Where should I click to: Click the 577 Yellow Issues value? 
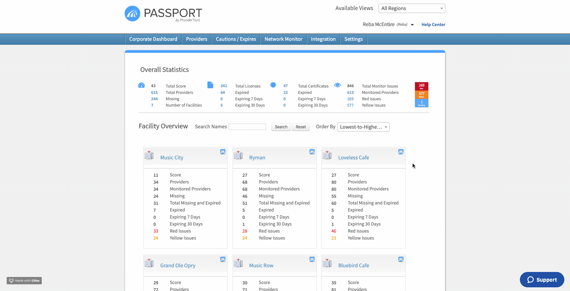pyautogui.click(x=350, y=105)
